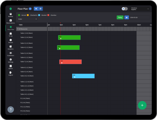Open Mike's served reservation block

[68, 47]
